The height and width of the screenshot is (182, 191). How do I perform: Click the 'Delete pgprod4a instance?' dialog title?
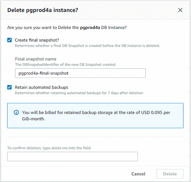tap(43, 10)
